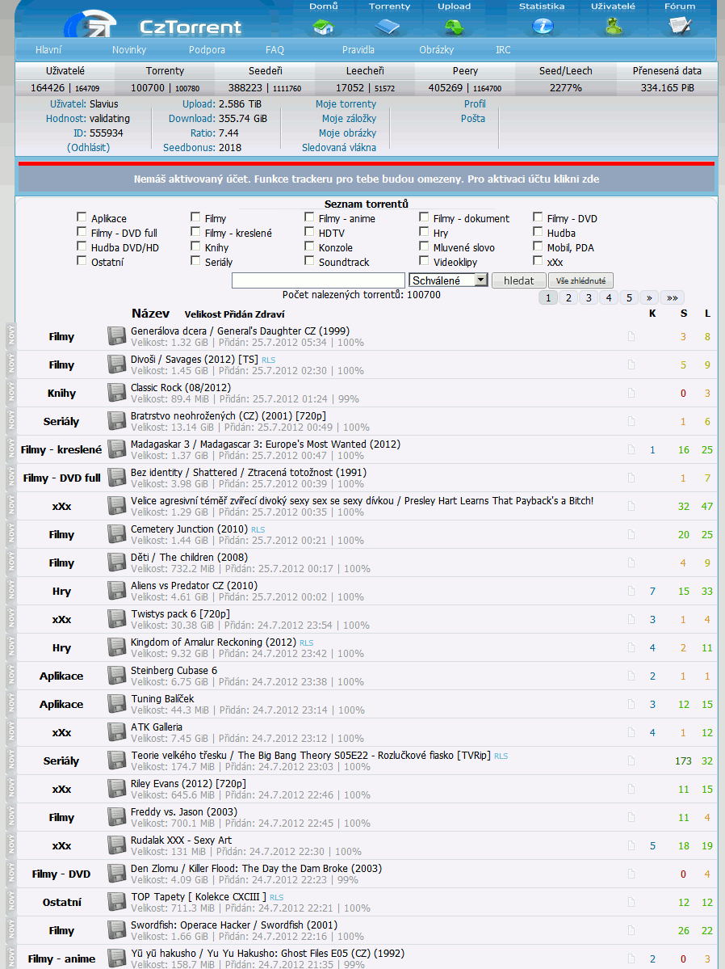
Task: Download floppy icon for Bratrstvo neohrožených
Action: click(117, 422)
